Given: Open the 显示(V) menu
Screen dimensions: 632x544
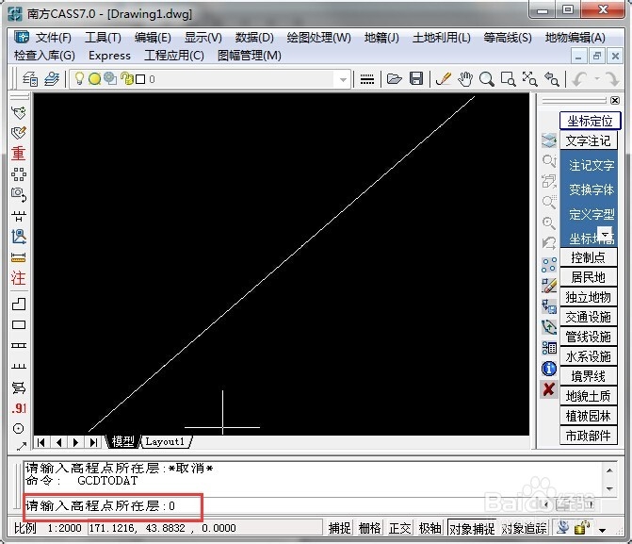Looking at the screenshot, I should [203, 38].
